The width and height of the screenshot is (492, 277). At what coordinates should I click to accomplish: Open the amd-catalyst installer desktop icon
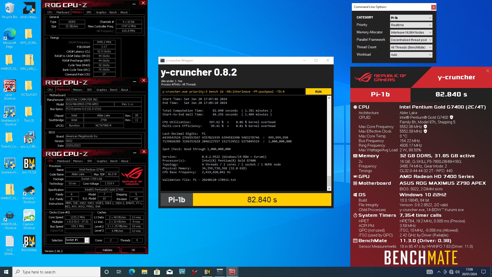pos(29,10)
